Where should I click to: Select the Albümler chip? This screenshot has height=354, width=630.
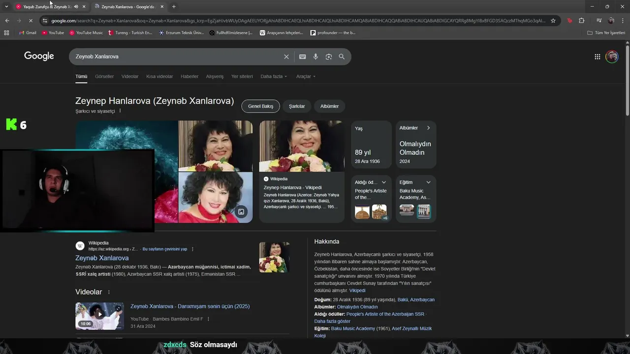[x=329, y=106]
